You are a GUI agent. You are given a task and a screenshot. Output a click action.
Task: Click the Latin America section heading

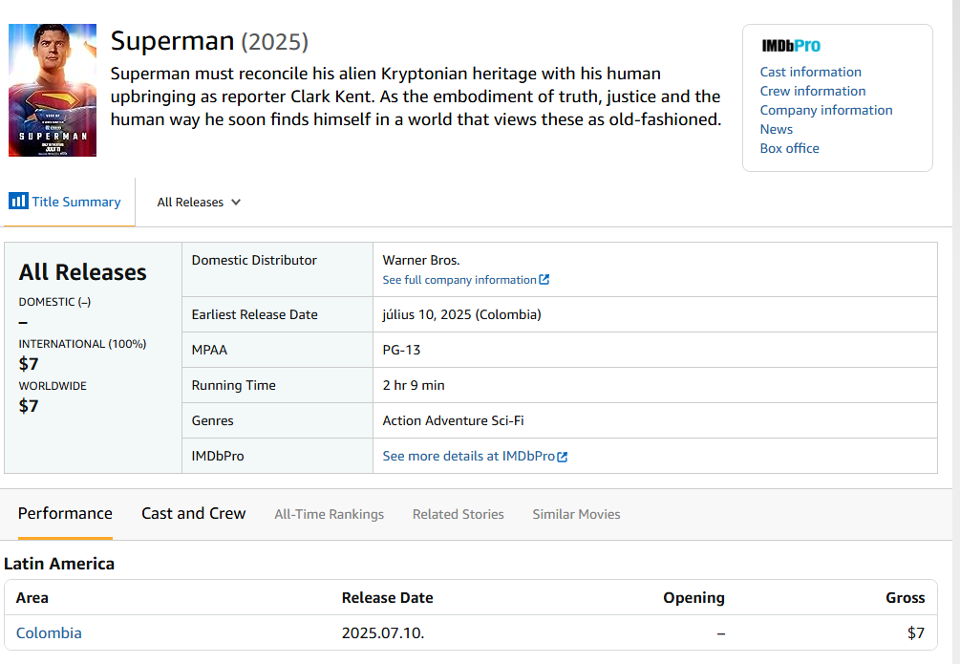(59, 564)
